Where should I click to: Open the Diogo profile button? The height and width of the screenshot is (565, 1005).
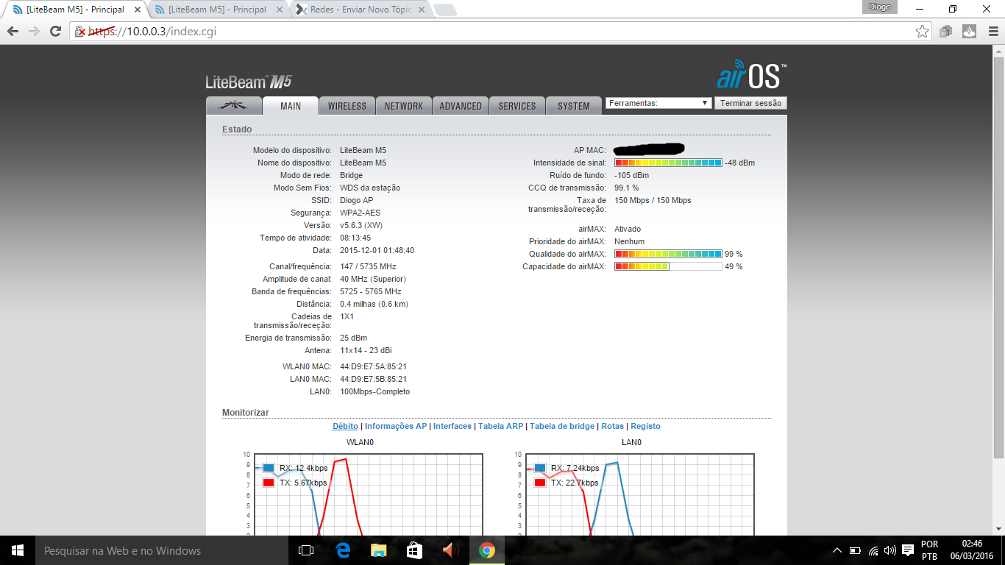coord(879,7)
